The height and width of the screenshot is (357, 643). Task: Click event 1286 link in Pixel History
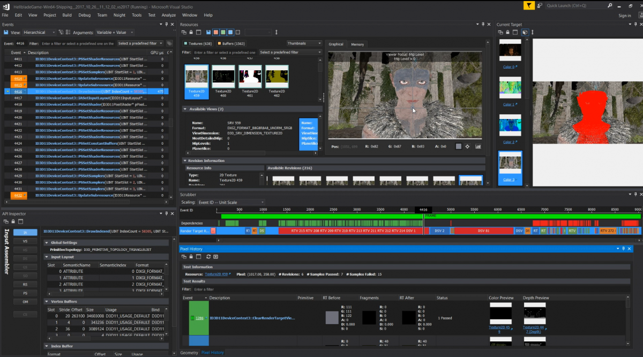coord(199,318)
